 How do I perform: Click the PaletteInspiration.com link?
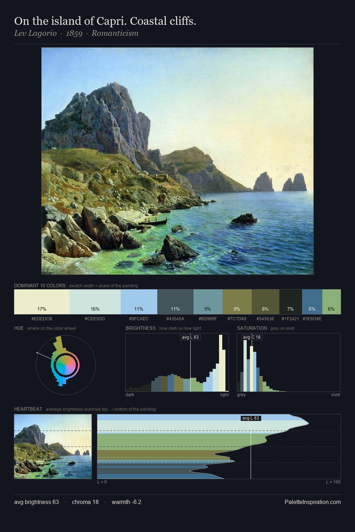pos(313,502)
